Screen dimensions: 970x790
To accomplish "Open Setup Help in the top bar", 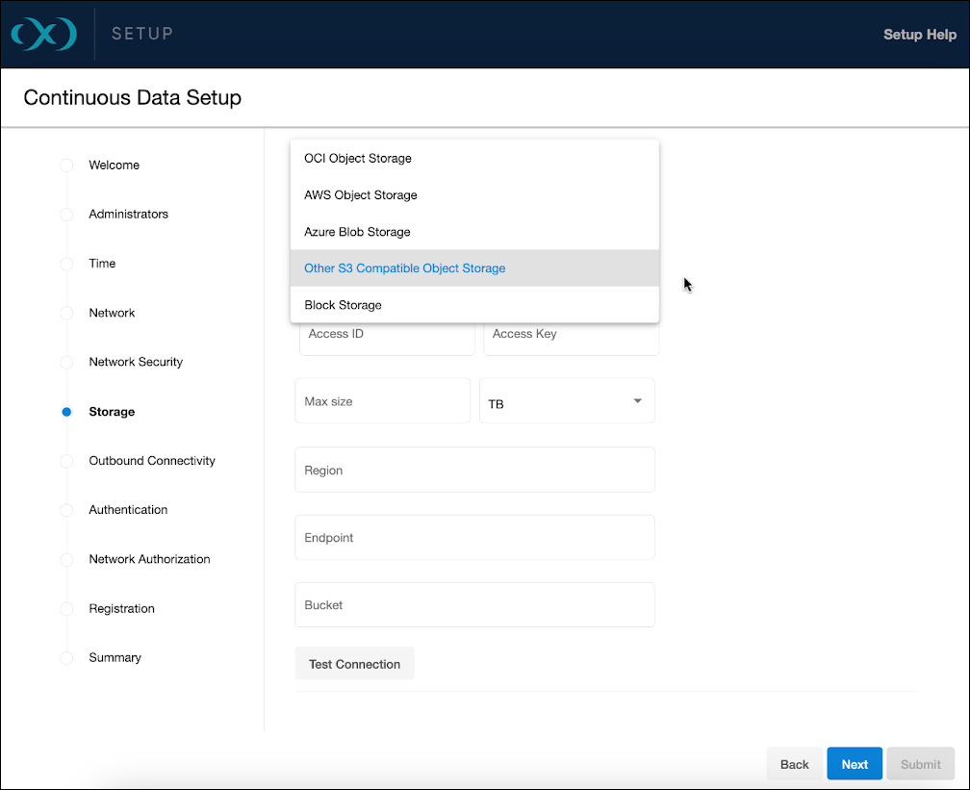I will [x=920, y=34].
